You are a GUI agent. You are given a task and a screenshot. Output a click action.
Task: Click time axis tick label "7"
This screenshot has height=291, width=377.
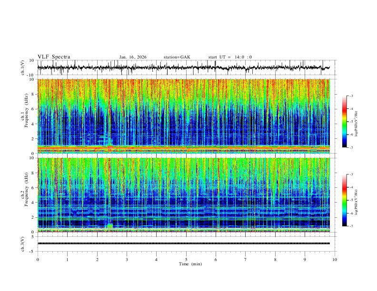pos(246,260)
